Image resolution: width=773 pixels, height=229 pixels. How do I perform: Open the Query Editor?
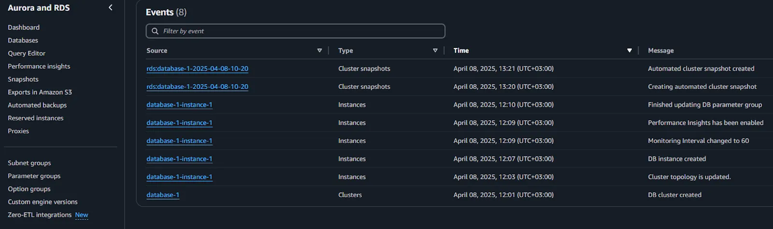coord(27,53)
